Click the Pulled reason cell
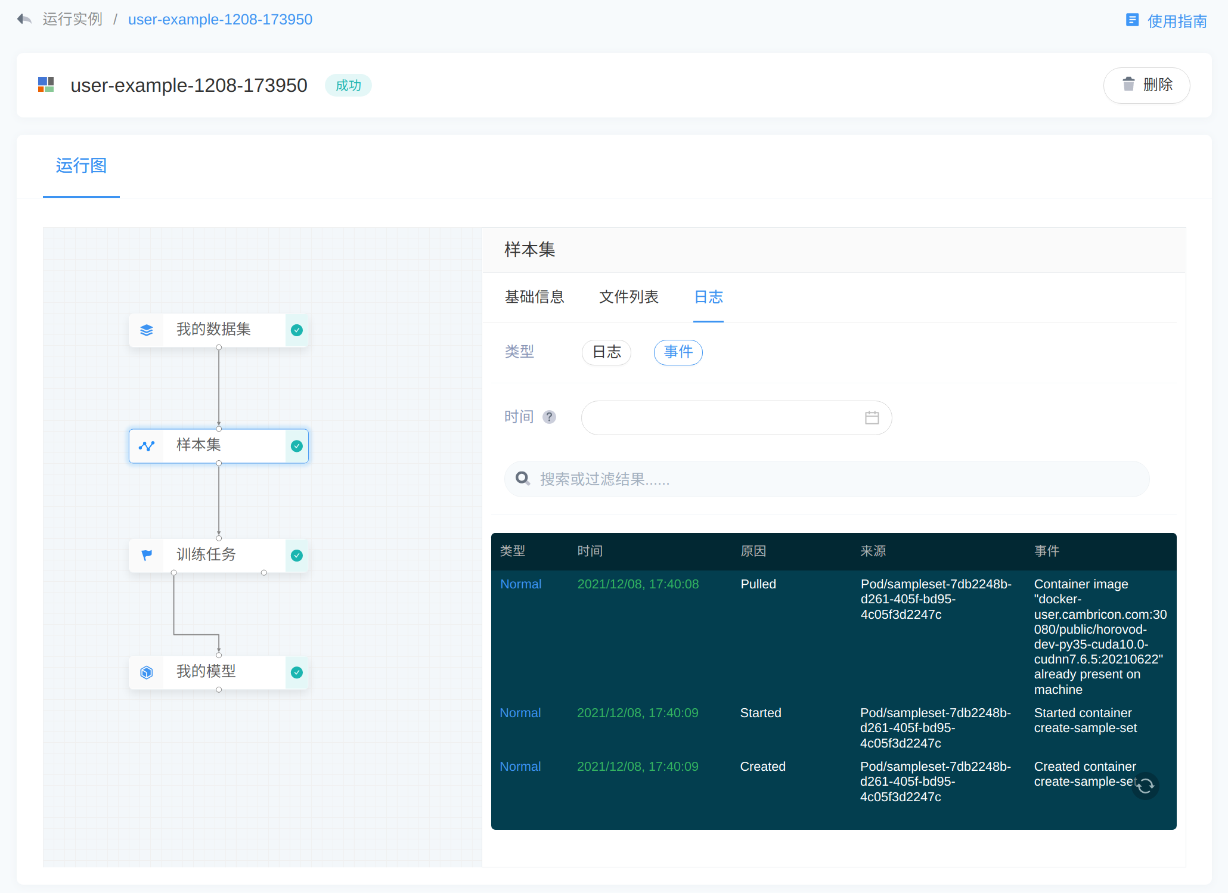The height and width of the screenshot is (893, 1228). pos(758,584)
